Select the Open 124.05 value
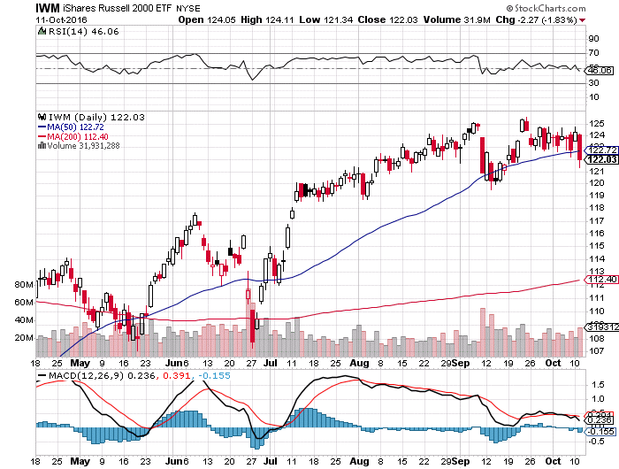 [x=207, y=19]
